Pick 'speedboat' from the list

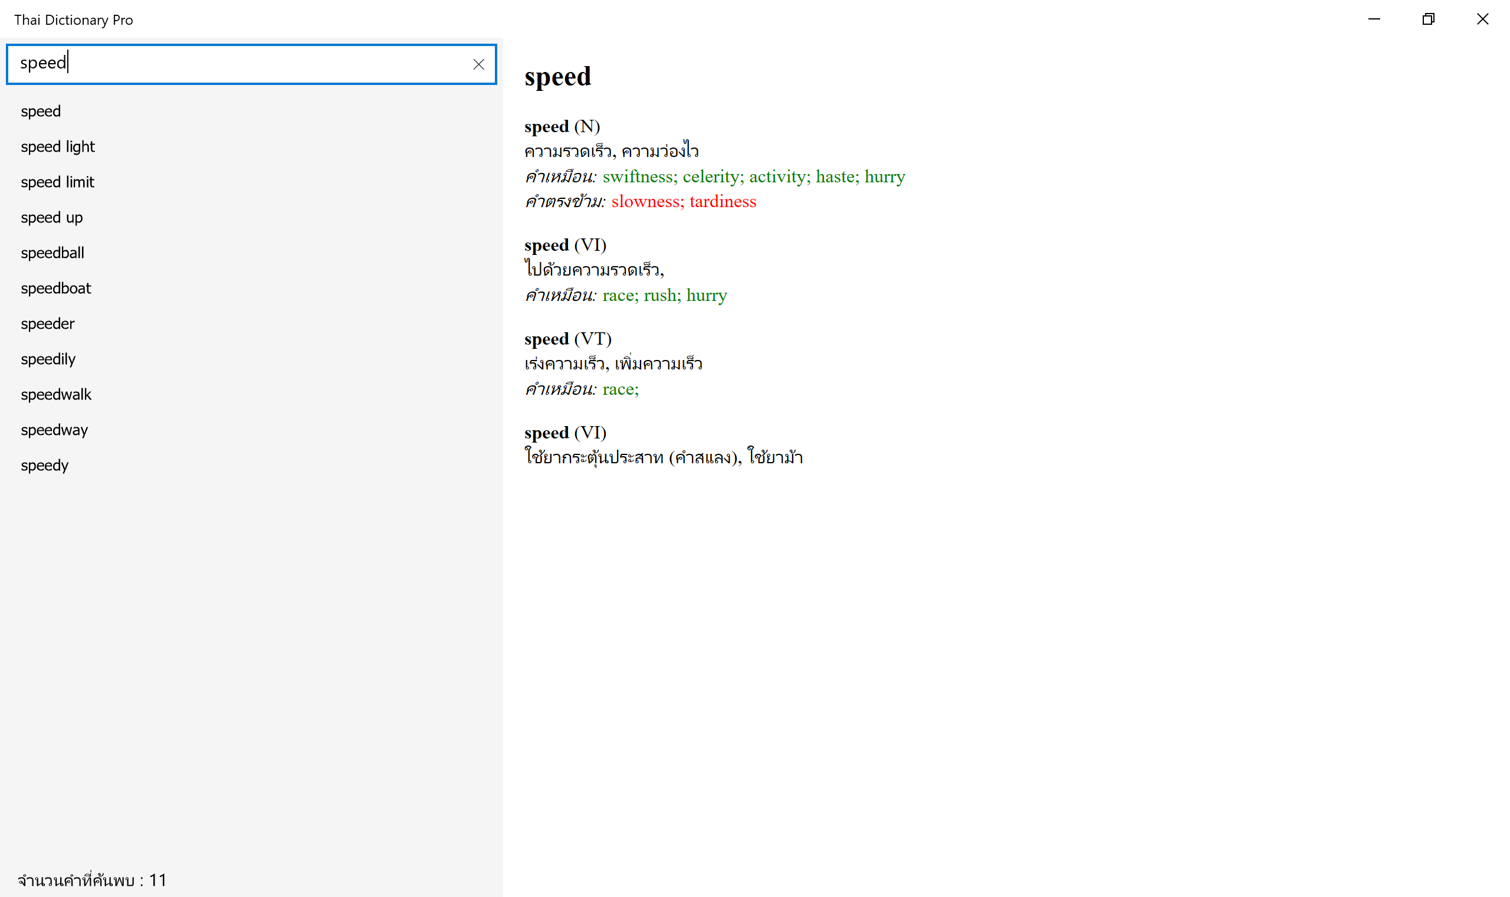point(55,289)
